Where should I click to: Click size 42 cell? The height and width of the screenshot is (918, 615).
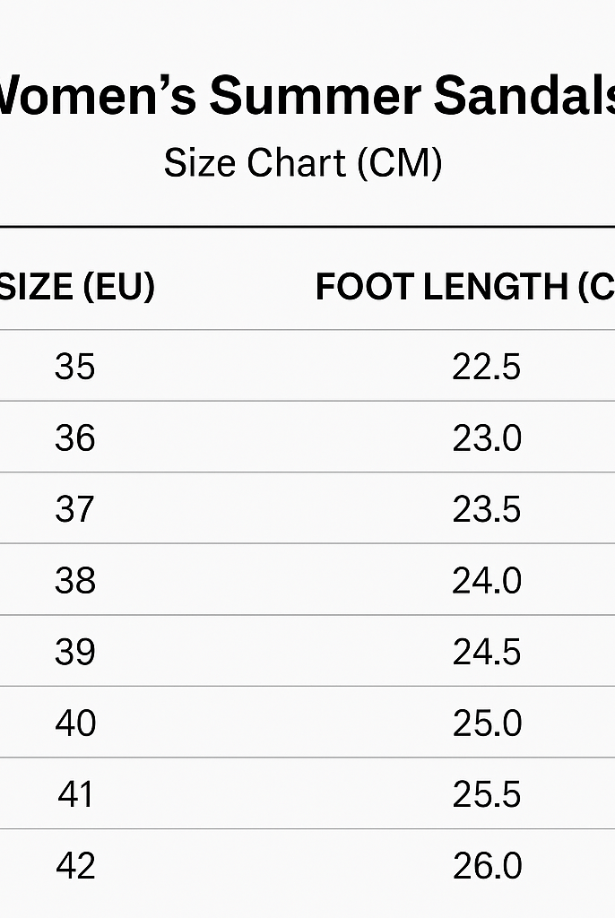click(75, 866)
